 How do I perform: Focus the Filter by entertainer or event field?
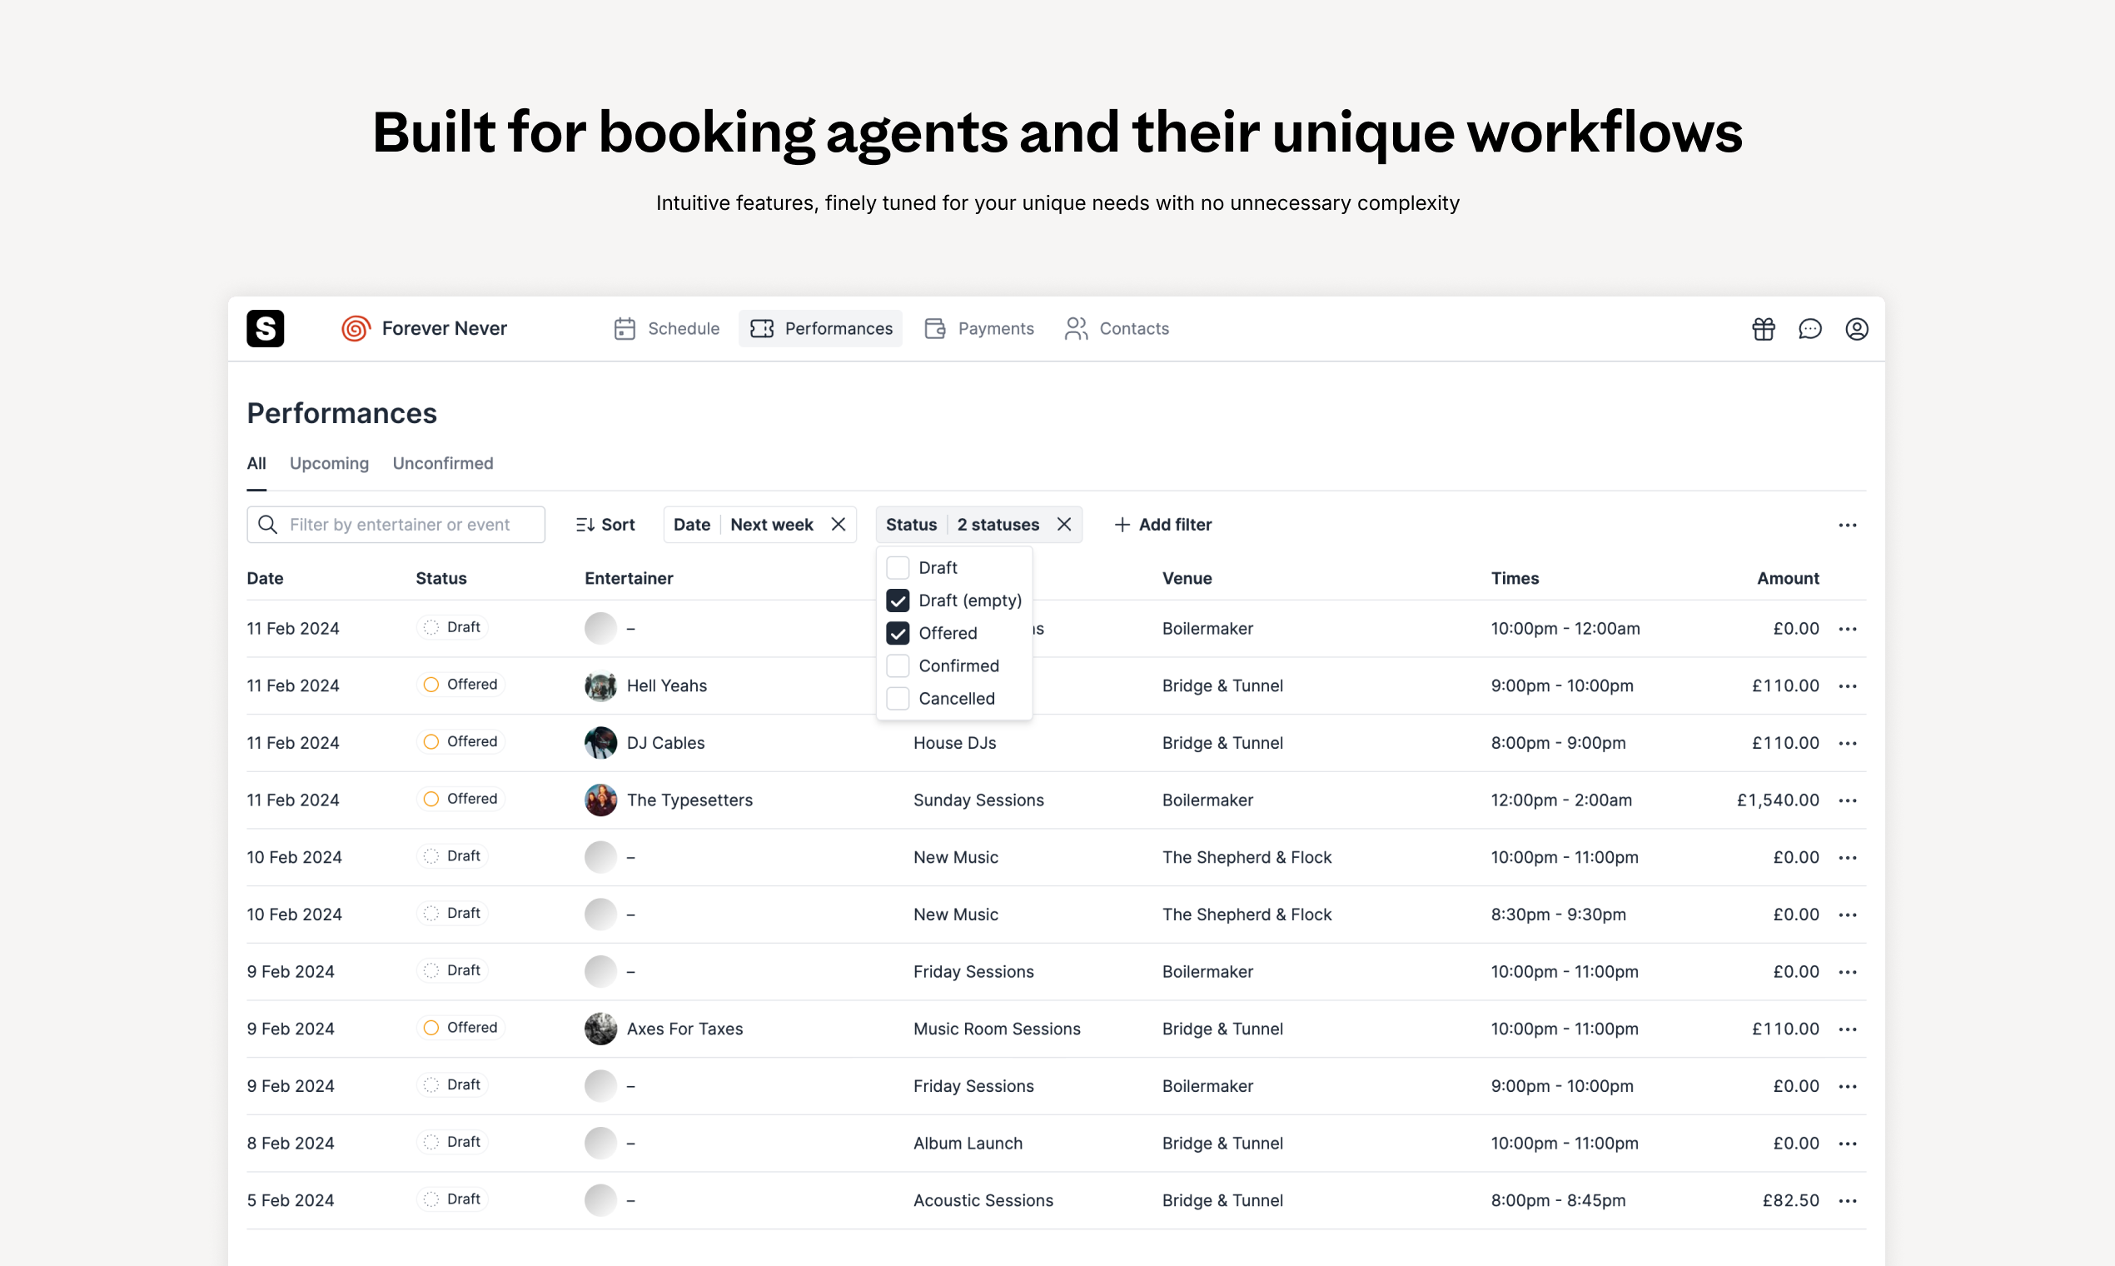pyautogui.click(x=396, y=525)
